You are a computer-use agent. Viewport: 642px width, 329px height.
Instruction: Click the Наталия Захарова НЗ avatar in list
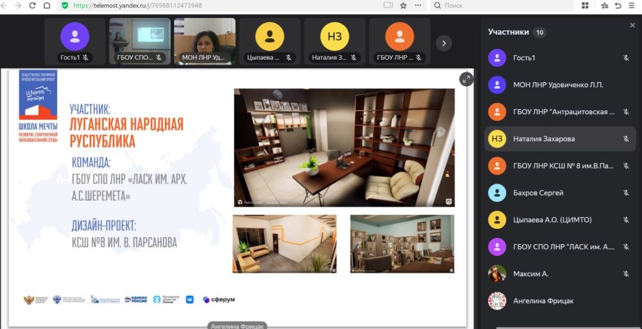497,139
